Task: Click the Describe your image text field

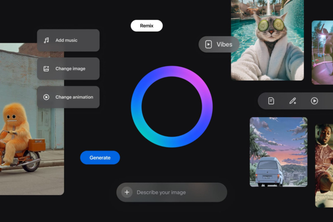Action: point(172,192)
